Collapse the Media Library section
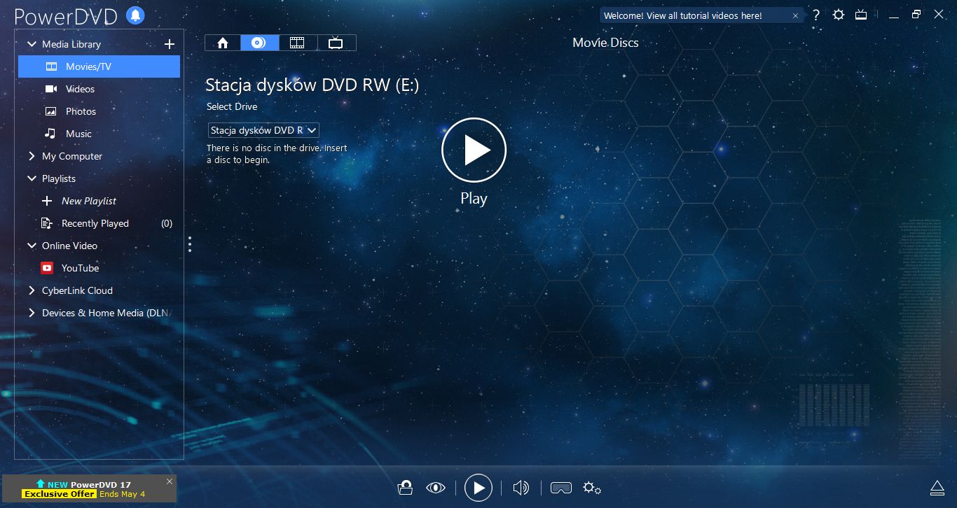 click(x=32, y=44)
